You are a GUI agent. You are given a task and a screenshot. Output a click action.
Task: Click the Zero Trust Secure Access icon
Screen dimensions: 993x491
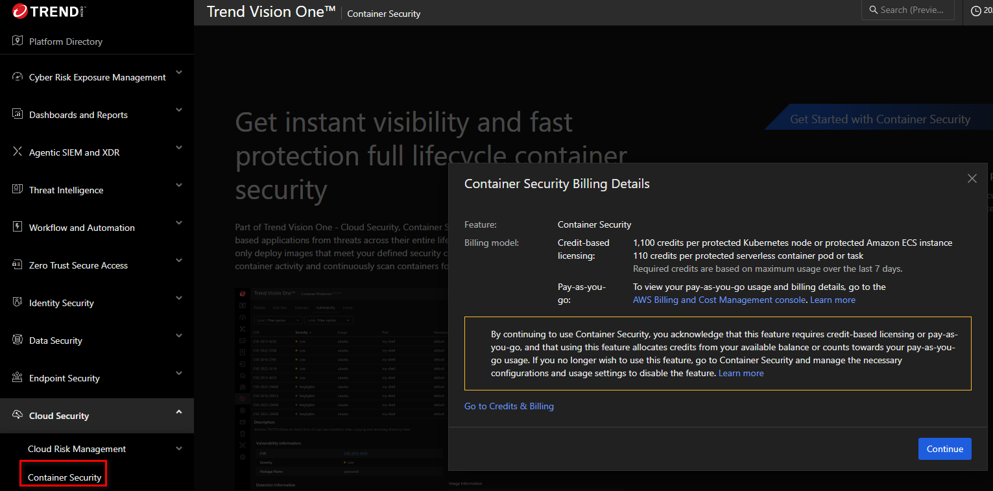(x=18, y=265)
